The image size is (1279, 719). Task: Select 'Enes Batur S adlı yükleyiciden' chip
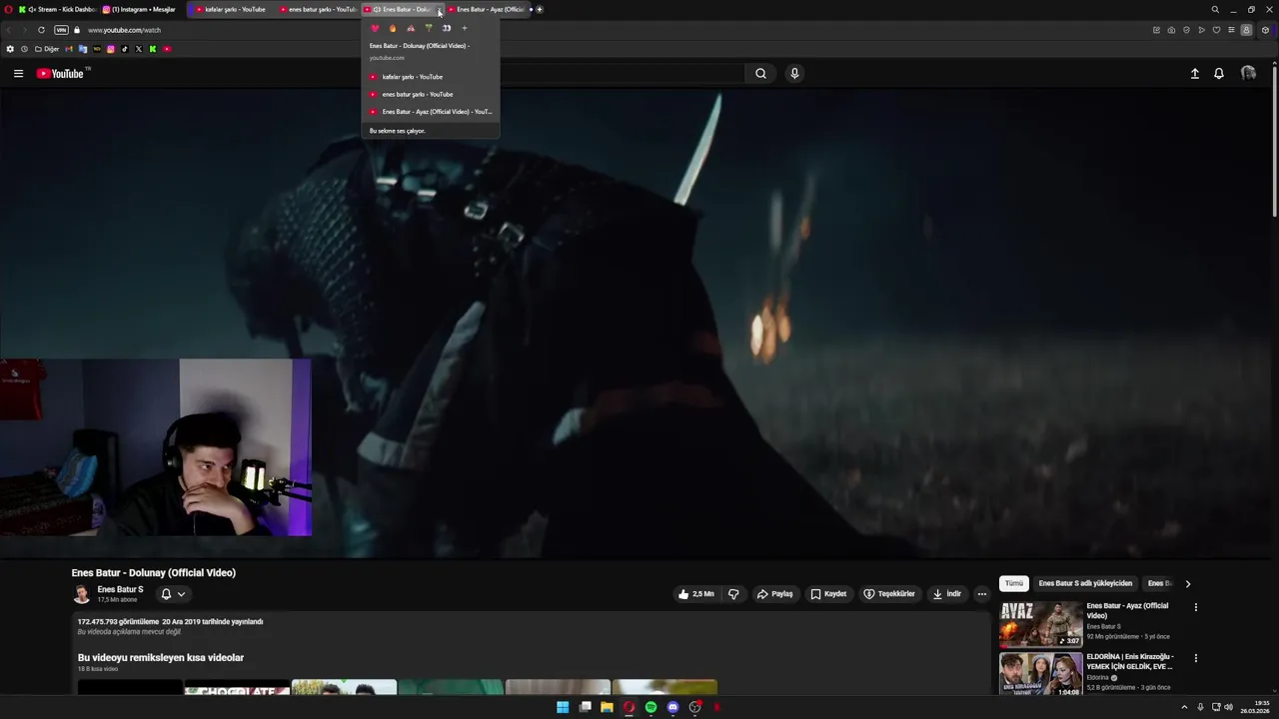pos(1085,583)
